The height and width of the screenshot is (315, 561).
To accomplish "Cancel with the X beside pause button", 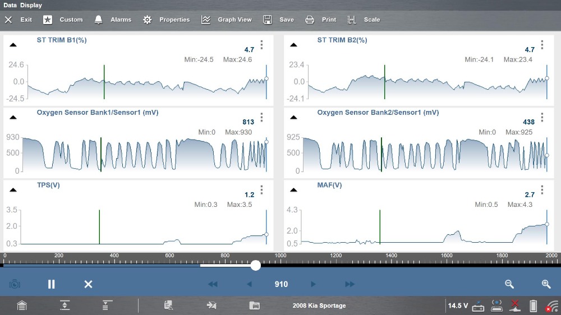I will click(x=88, y=284).
